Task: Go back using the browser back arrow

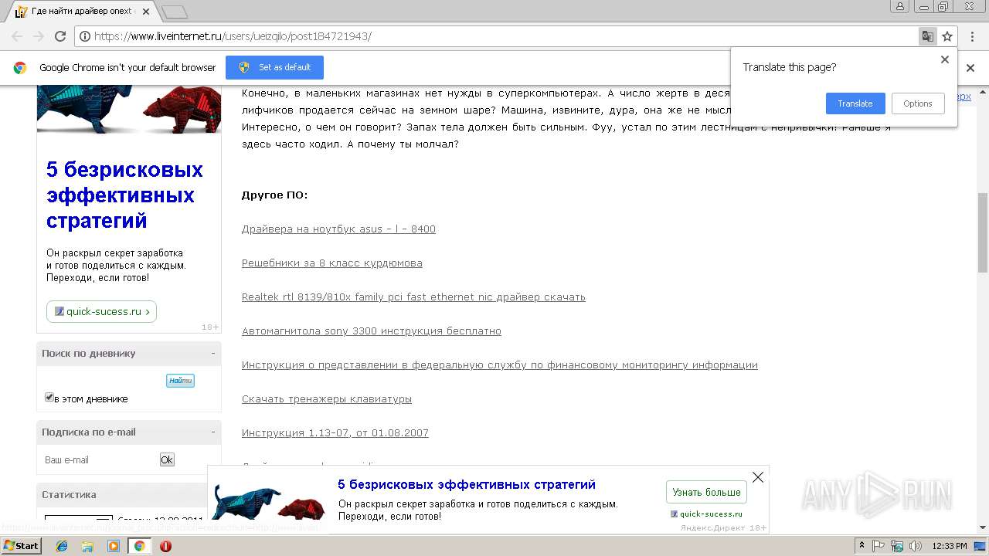Action: tap(16, 36)
